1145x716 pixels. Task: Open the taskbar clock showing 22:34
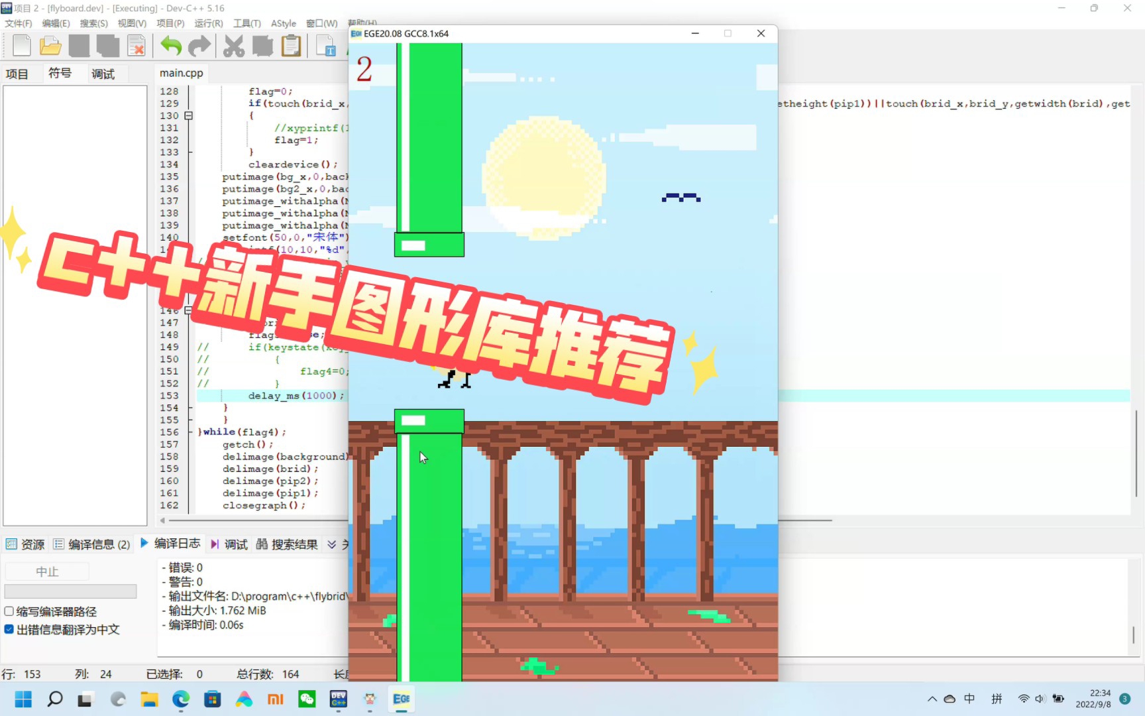pyautogui.click(x=1093, y=699)
